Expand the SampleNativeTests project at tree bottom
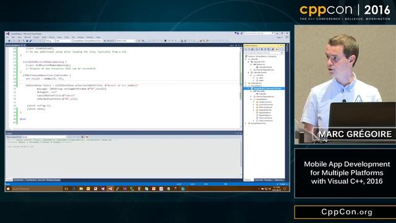The height and width of the screenshot is (223, 396). (246, 123)
